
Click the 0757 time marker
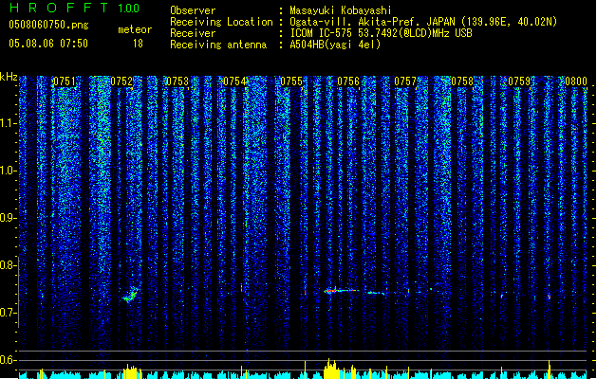[405, 81]
